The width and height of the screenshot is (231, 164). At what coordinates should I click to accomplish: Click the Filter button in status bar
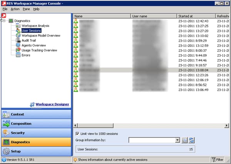coord(218,160)
